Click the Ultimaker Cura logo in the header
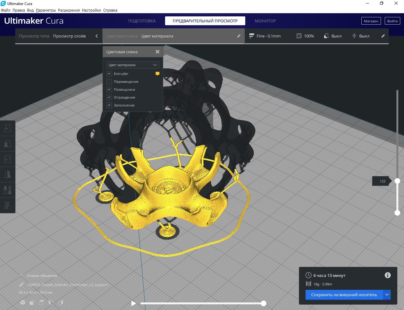The height and width of the screenshot is (310, 404). coord(34,21)
